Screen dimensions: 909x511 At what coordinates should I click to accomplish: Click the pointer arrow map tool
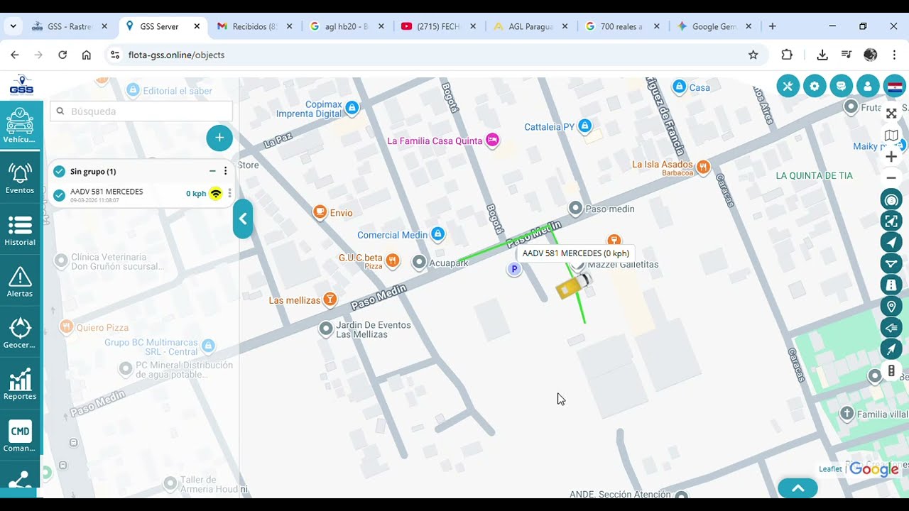(x=891, y=348)
